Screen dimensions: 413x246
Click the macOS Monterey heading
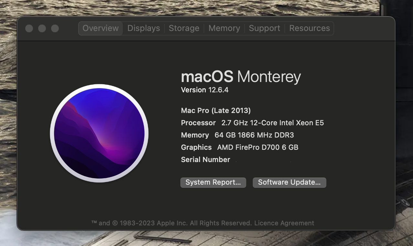[x=241, y=77]
